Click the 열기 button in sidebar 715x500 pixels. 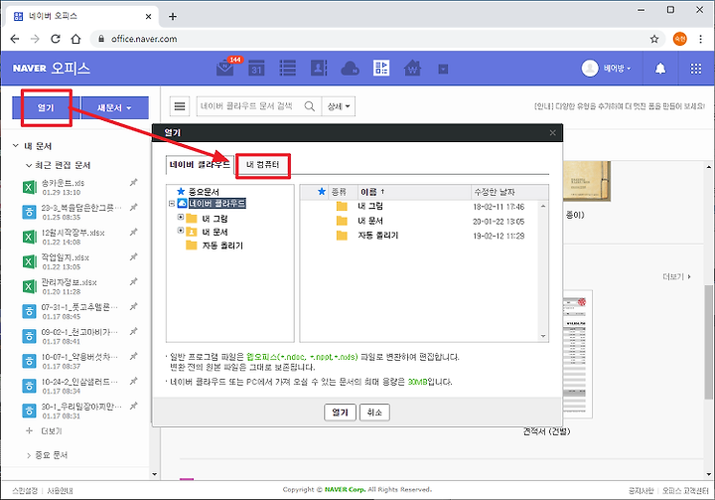coord(46,107)
